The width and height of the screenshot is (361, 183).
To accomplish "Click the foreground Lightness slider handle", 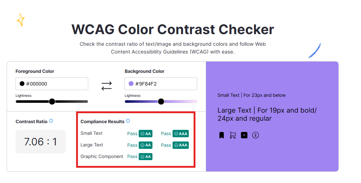I will coord(52,102).
